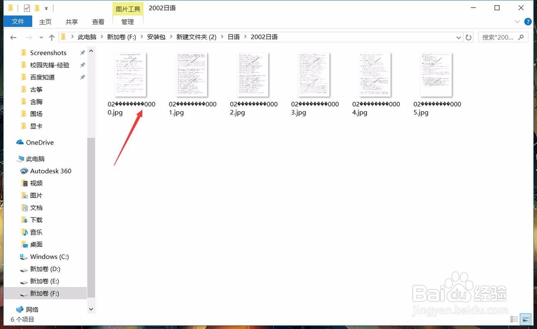This screenshot has width=537, height=329.
Task: Unpin 校园先锋-经验 from Quick access
Action: 83,64
